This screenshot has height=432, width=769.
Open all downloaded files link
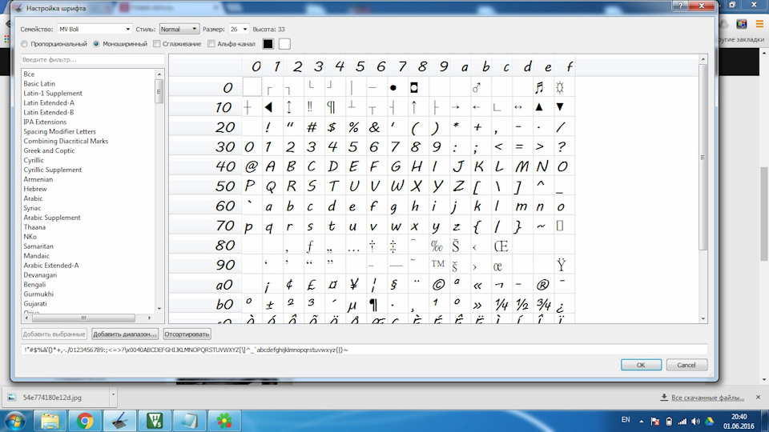tap(707, 398)
